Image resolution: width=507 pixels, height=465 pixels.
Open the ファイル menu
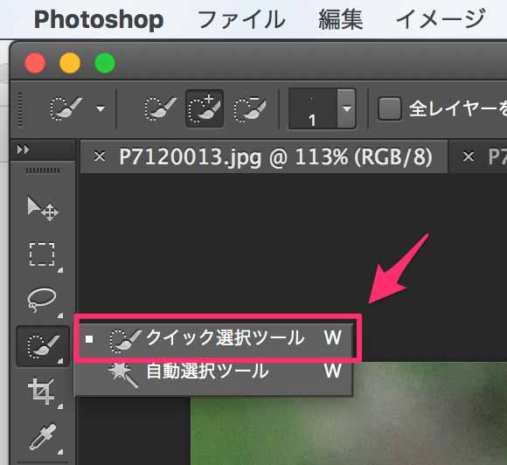(x=241, y=19)
